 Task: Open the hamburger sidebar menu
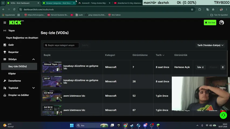tap(5, 23)
